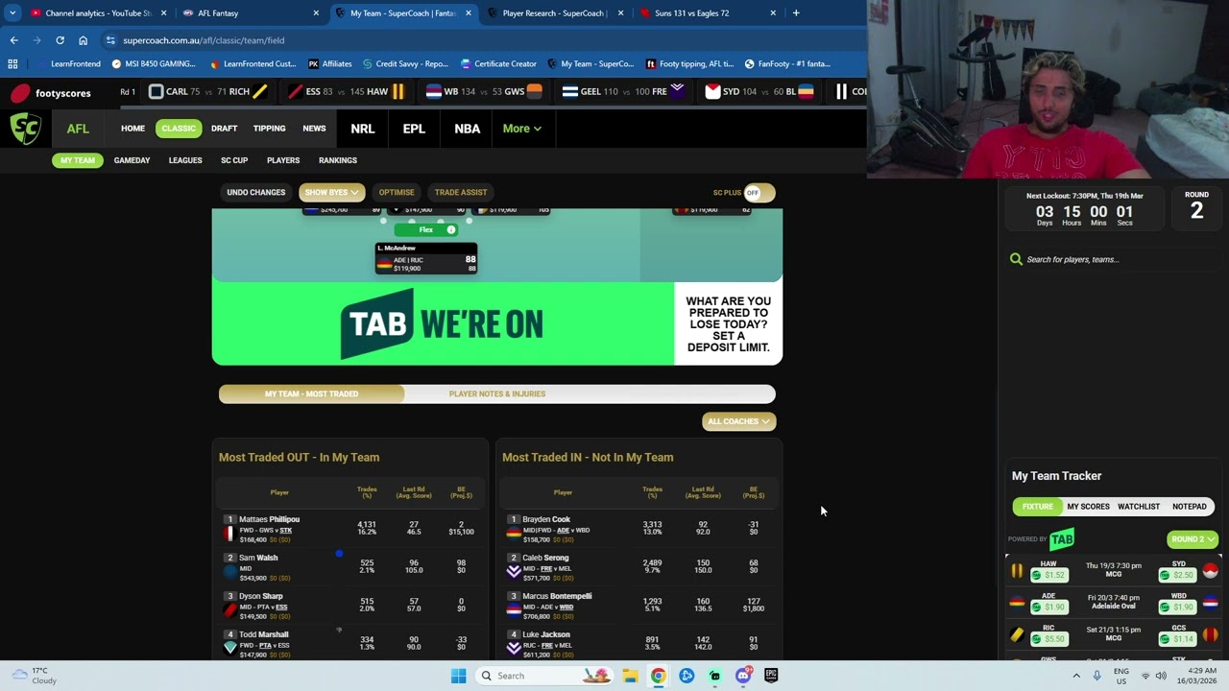Show hidden system tray icons
This screenshot has width=1229, height=691.
[1075, 676]
